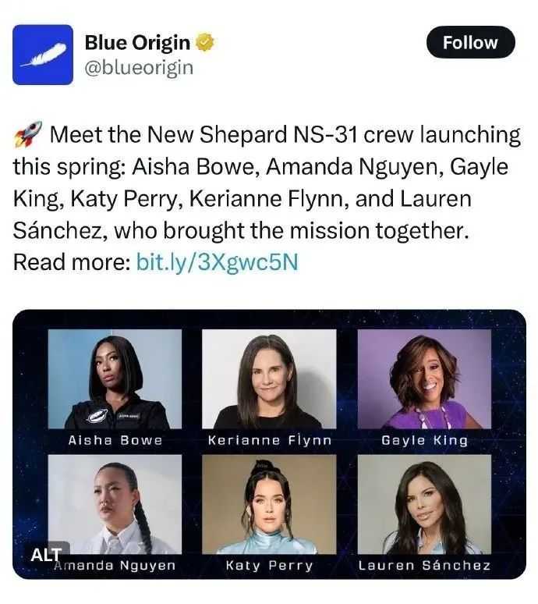Open the Gayle King portrait

pyautogui.click(x=424, y=379)
